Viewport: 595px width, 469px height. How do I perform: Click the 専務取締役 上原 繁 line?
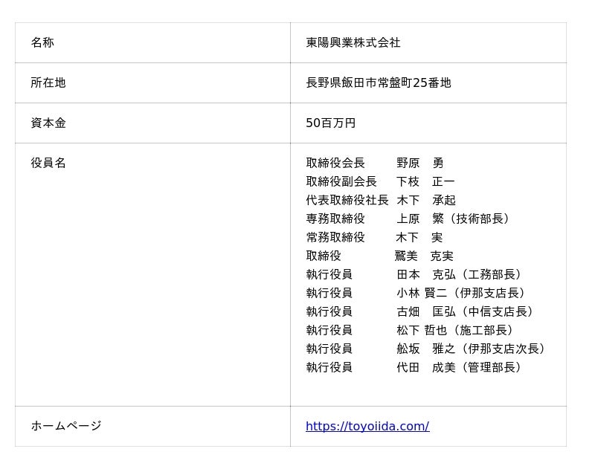click(408, 219)
